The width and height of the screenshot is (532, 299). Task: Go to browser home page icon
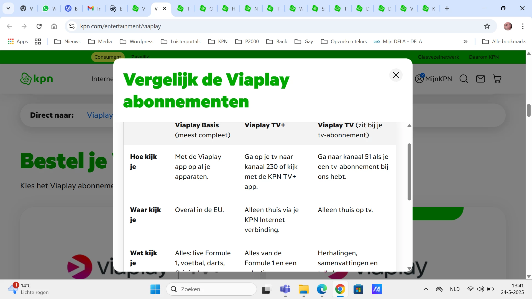coord(54,26)
